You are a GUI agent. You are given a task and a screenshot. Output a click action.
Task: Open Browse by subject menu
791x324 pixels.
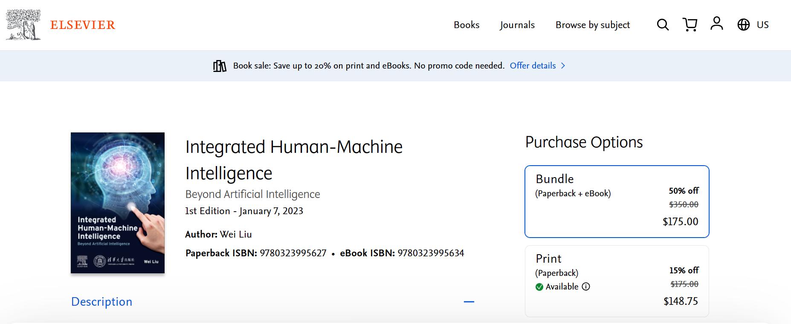592,25
